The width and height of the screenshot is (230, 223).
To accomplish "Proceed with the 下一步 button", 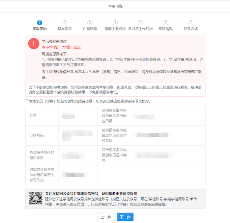I will [125, 217].
